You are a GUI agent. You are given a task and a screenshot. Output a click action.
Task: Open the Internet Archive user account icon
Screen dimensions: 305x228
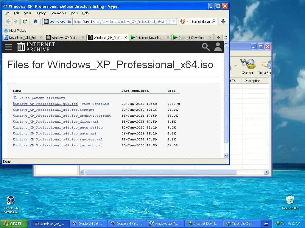click(218, 47)
